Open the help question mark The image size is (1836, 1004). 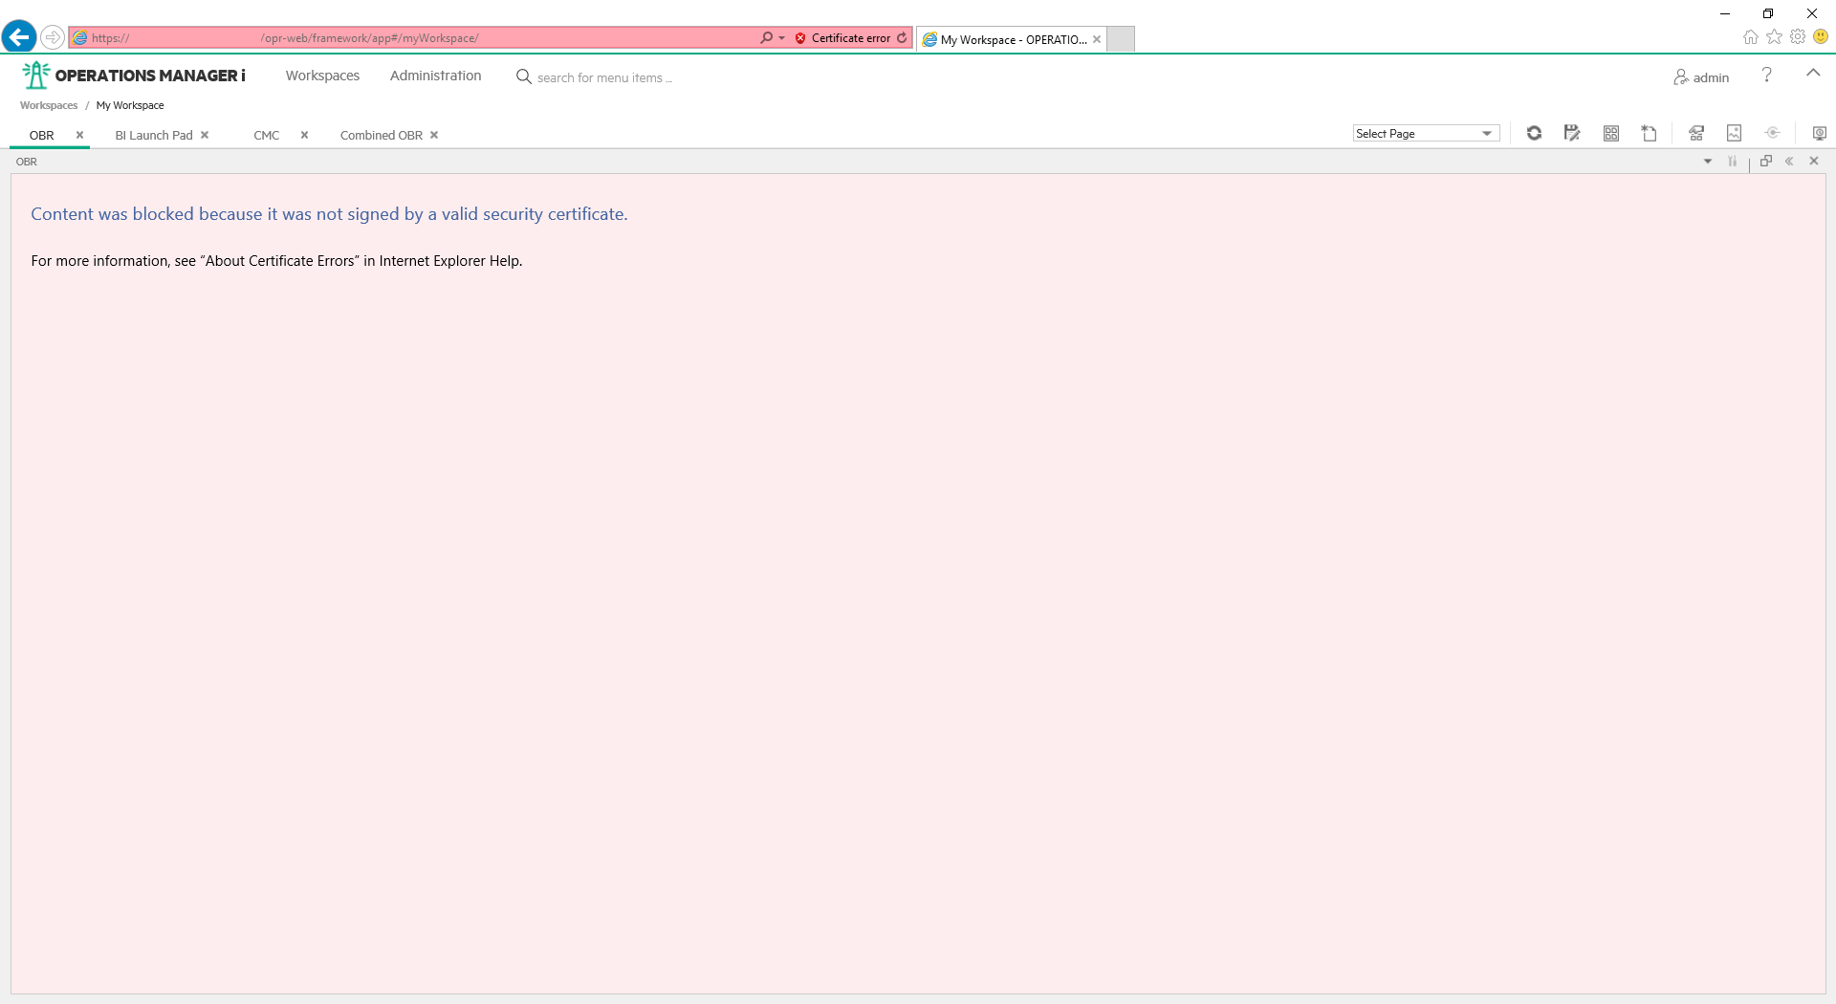(x=1767, y=76)
